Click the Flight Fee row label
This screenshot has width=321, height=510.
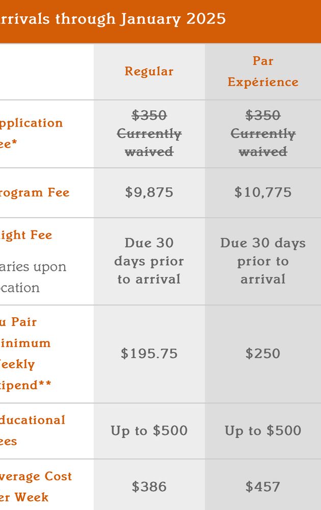pos(26,235)
